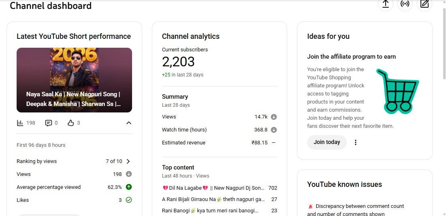Click the Short's views bar chart icon
Viewport: 446px width, 216px height.
(20, 123)
